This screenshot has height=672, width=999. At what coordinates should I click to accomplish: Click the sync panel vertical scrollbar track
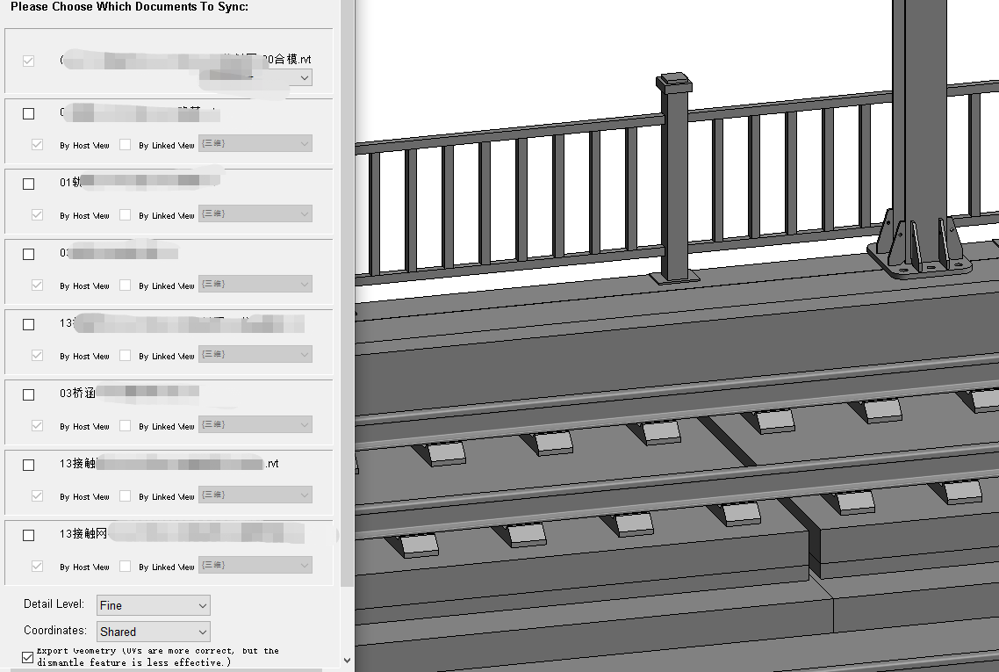(347, 351)
